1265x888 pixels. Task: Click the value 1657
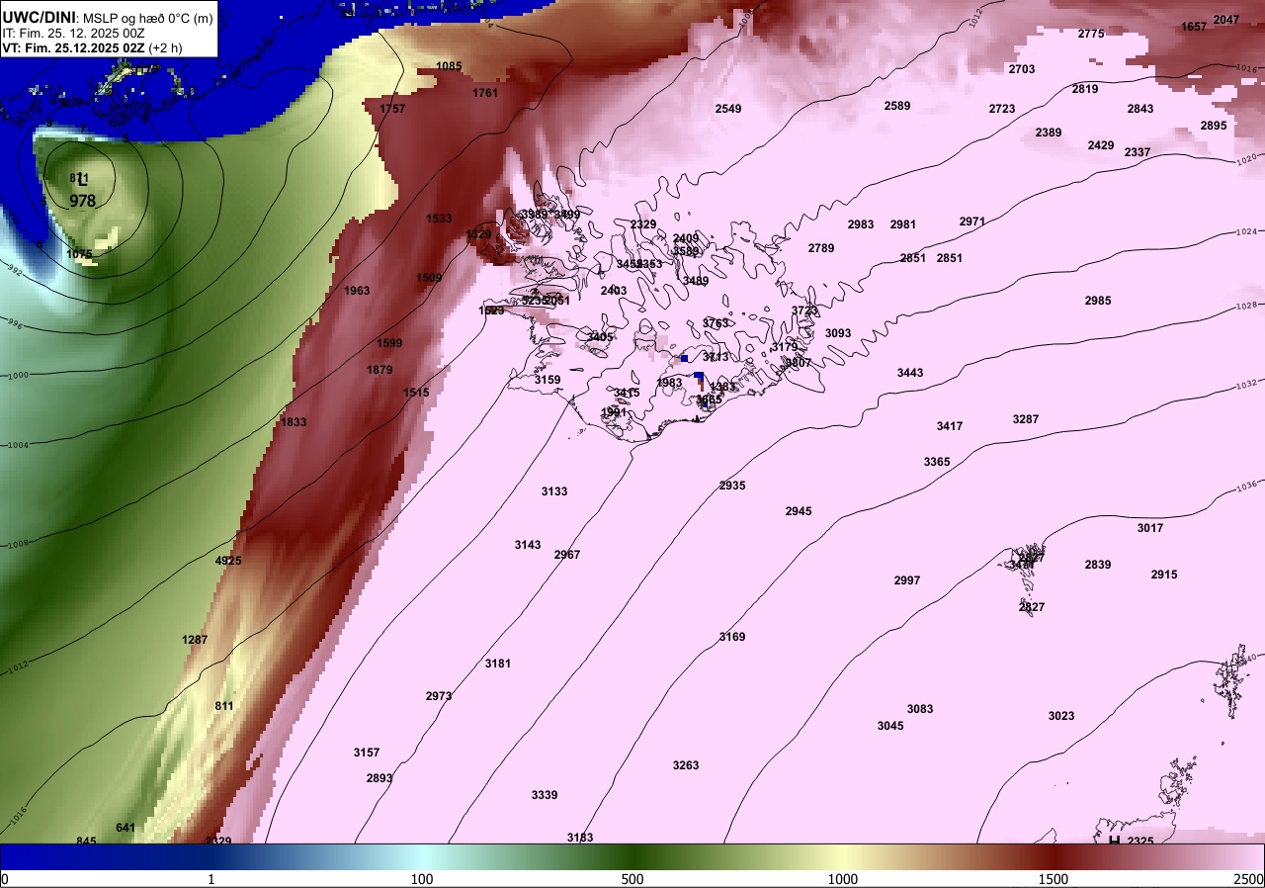pos(1194,27)
